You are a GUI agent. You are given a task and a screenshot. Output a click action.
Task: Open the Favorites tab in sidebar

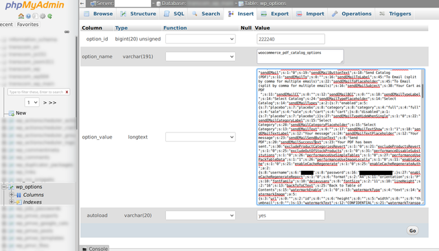27,24
